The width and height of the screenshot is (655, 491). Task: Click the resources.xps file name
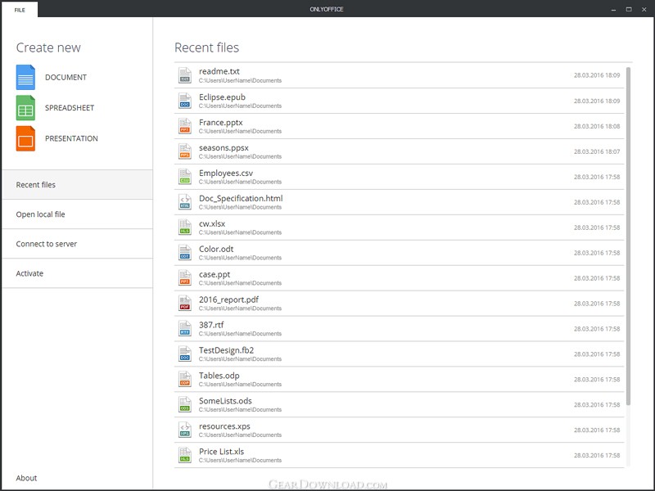224,426
